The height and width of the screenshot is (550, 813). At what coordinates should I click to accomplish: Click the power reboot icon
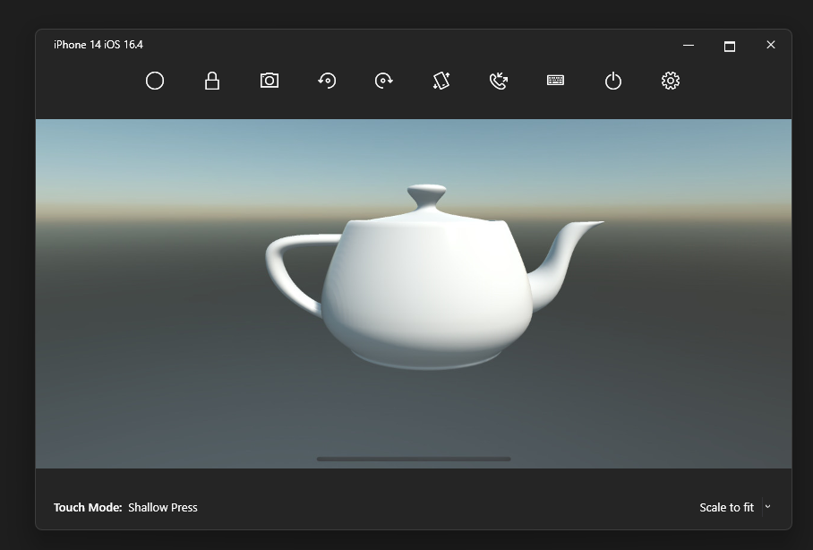point(612,82)
